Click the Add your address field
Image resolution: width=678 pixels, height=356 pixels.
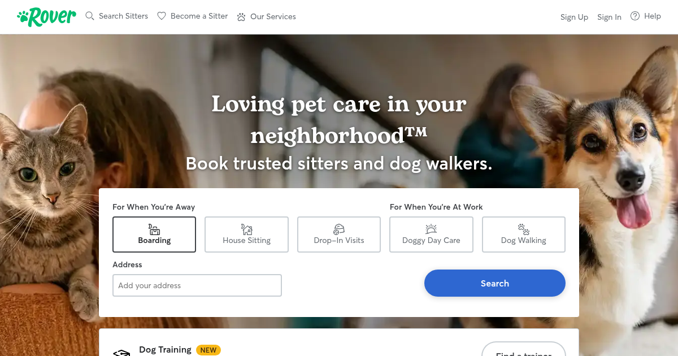[197, 285]
